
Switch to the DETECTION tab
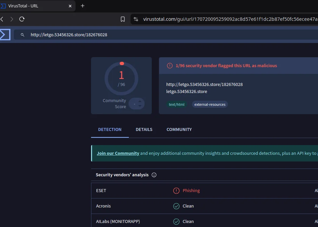(x=110, y=130)
